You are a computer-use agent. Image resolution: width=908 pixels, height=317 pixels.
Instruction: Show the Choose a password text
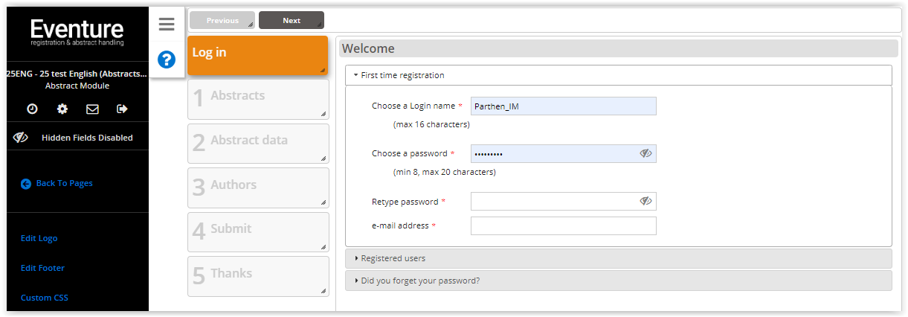pos(645,153)
